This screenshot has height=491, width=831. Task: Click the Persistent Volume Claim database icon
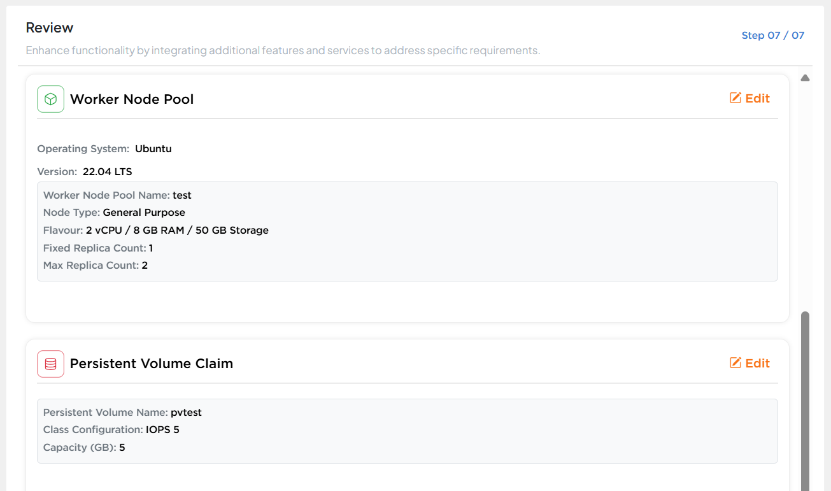50,364
